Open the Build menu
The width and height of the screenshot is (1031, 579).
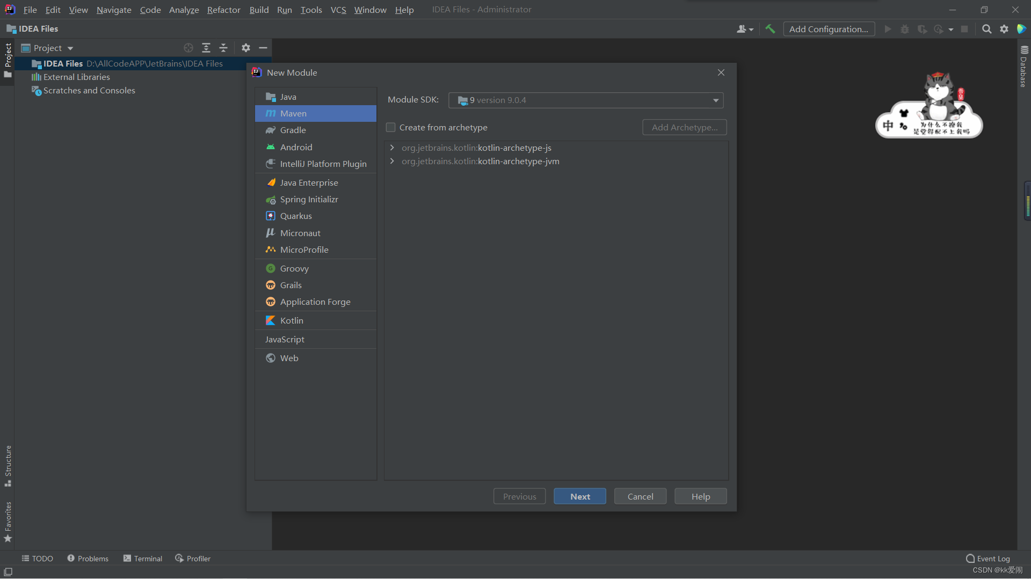pyautogui.click(x=259, y=10)
